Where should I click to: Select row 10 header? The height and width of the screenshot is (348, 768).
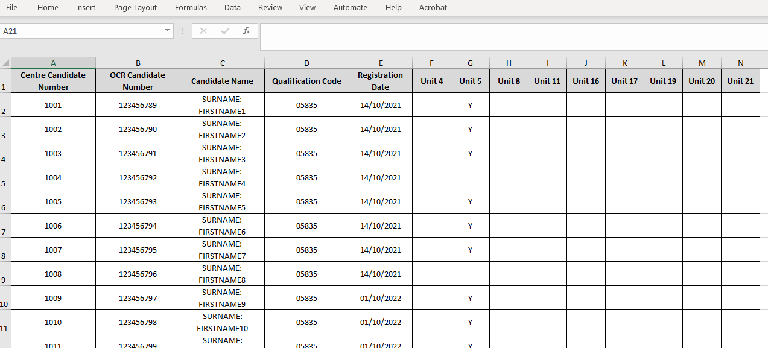click(x=5, y=298)
